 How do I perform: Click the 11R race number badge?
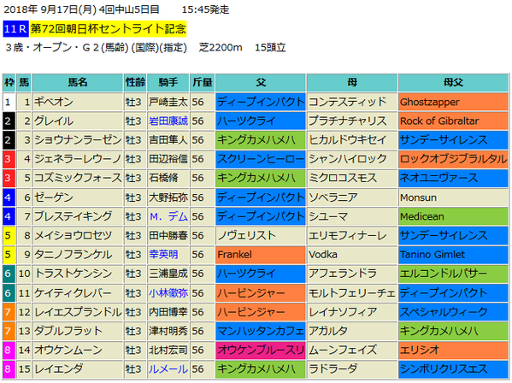tap(15, 29)
